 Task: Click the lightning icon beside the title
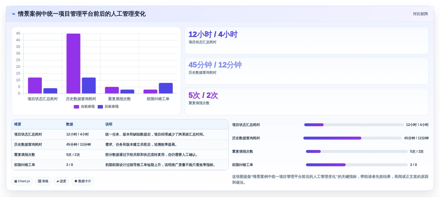[x=14, y=14]
